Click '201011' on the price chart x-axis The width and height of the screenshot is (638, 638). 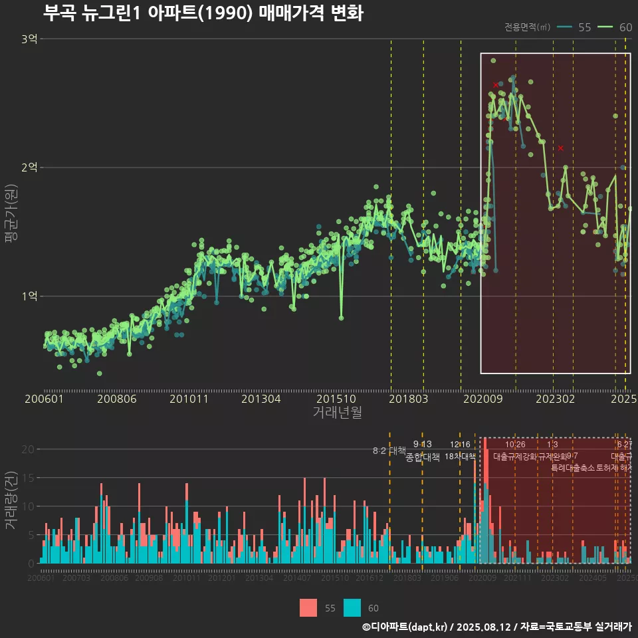pyautogui.click(x=189, y=399)
